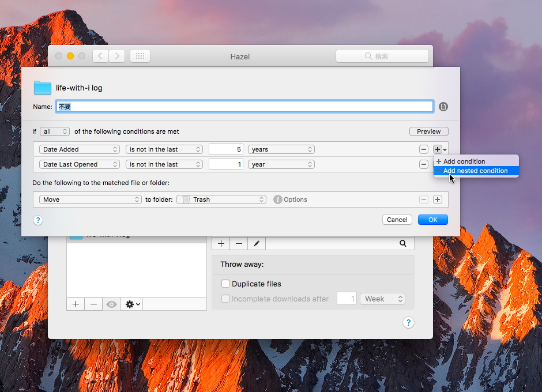Click the Hazel window search field
Image resolution: width=542 pixels, height=392 pixels.
tap(382, 56)
